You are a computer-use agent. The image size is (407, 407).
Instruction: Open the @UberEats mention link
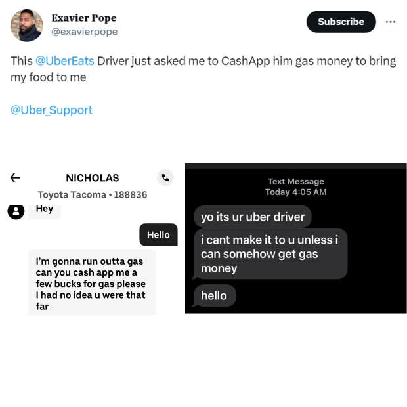pyautogui.click(x=64, y=61)
